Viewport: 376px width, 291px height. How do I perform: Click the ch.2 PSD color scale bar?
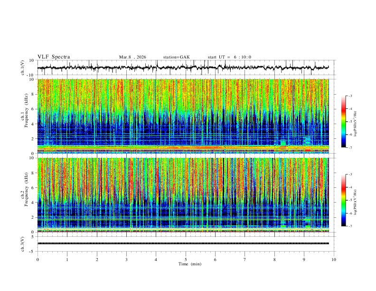point(344,200)
